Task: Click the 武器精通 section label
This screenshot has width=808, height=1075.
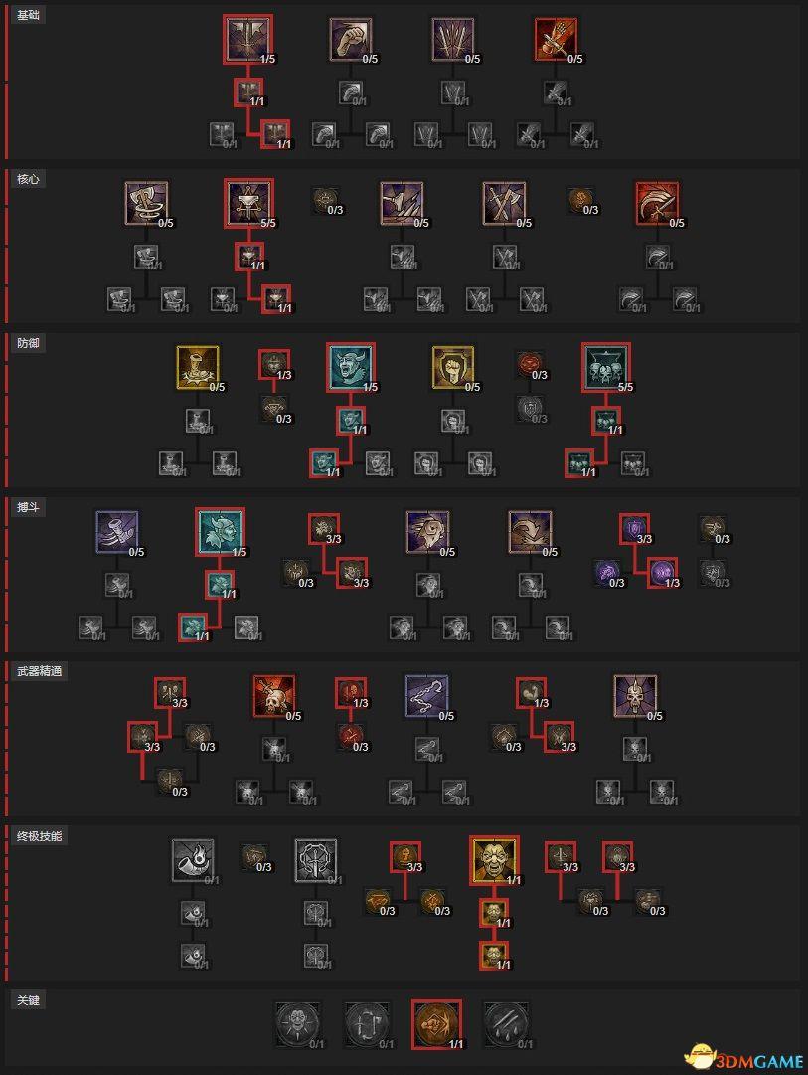Action: 39,671
